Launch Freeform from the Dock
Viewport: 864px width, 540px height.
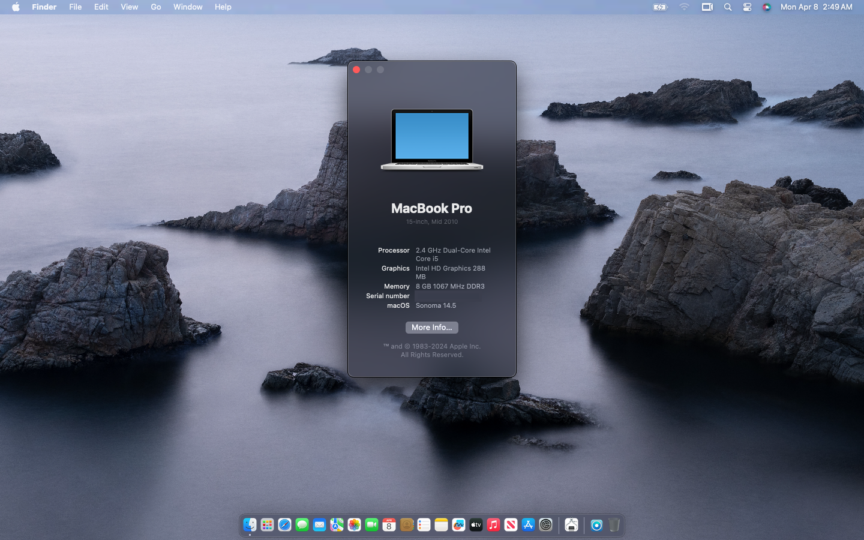(x=459, y=525)
